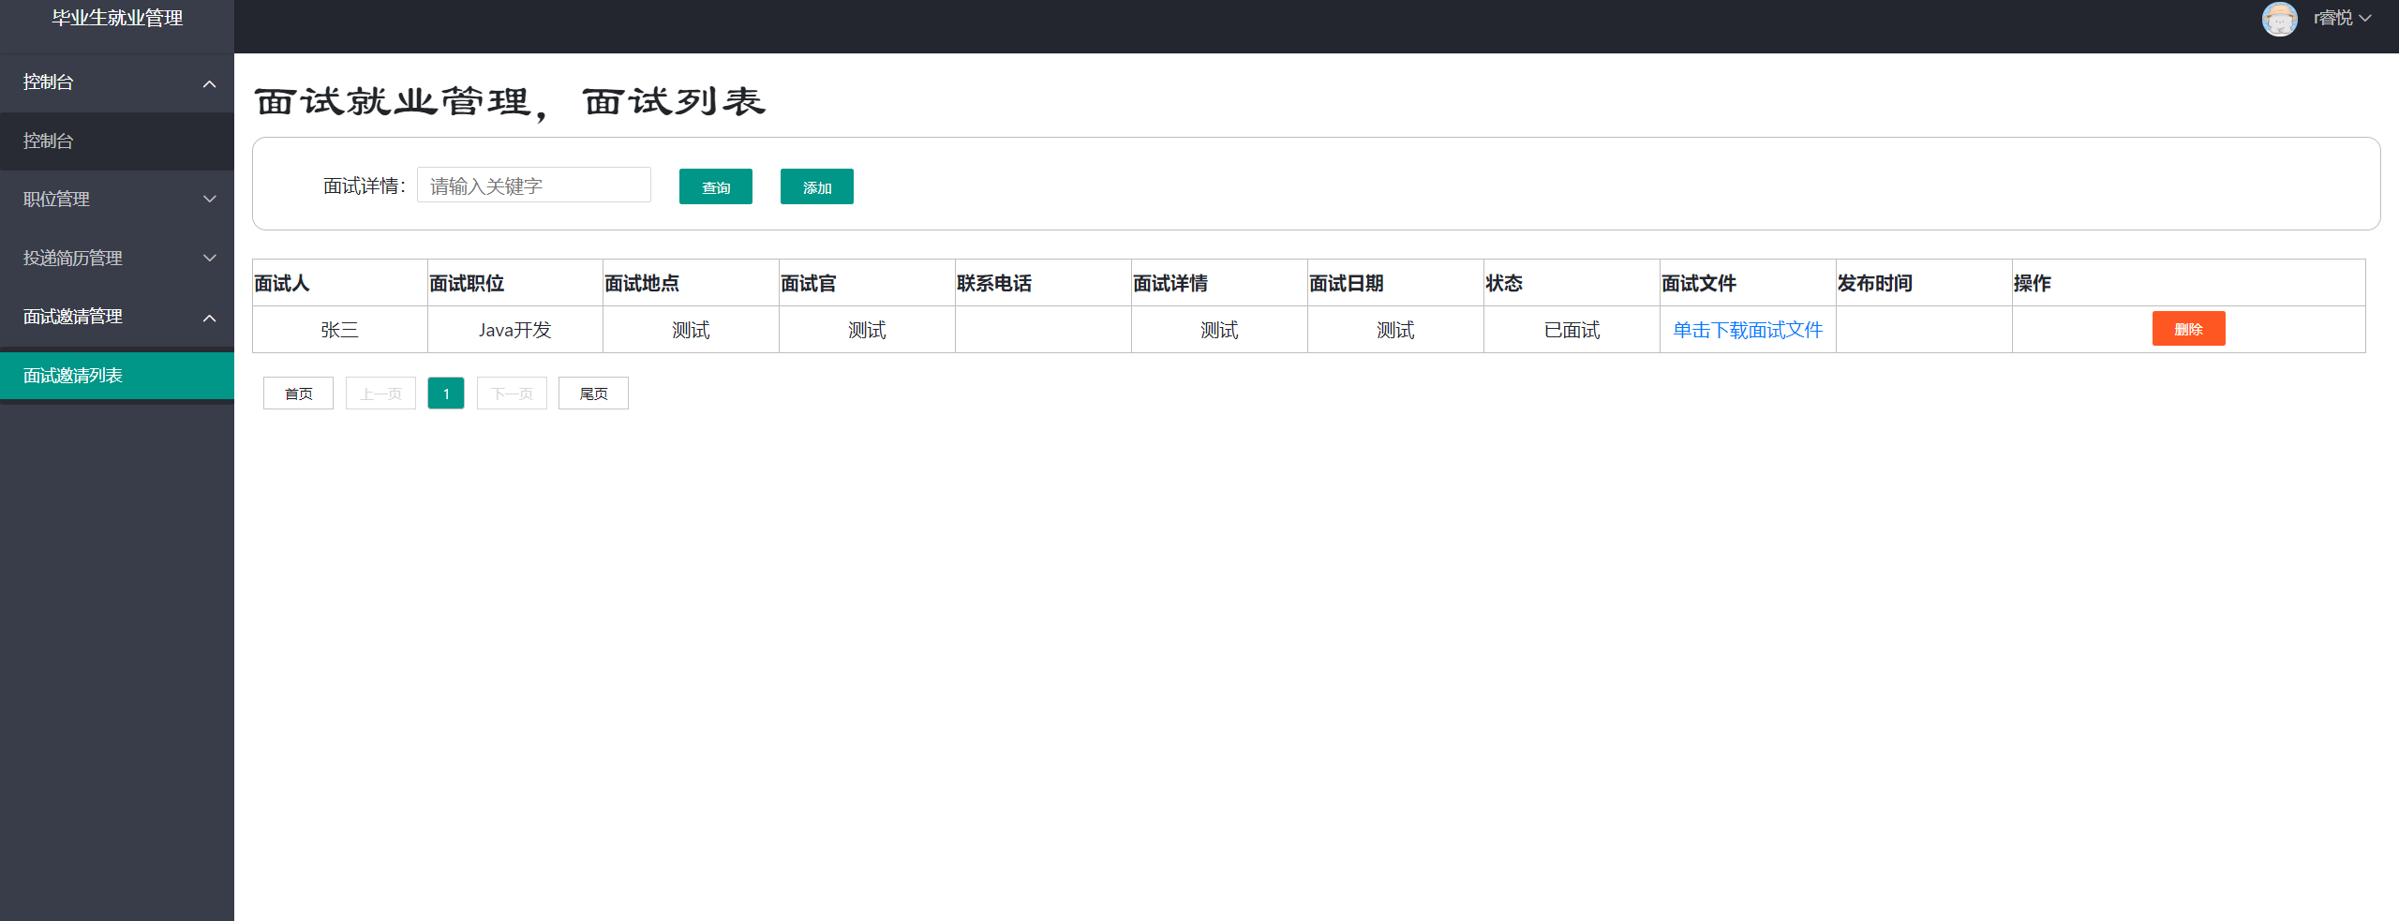Open the 睿悦 user dropdown menu
Viewport: 2399px width, 921px height.
pos(2341,19)
